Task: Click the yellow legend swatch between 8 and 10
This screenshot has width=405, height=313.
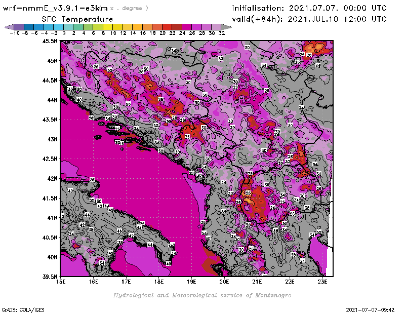Action: click(108, 27)
